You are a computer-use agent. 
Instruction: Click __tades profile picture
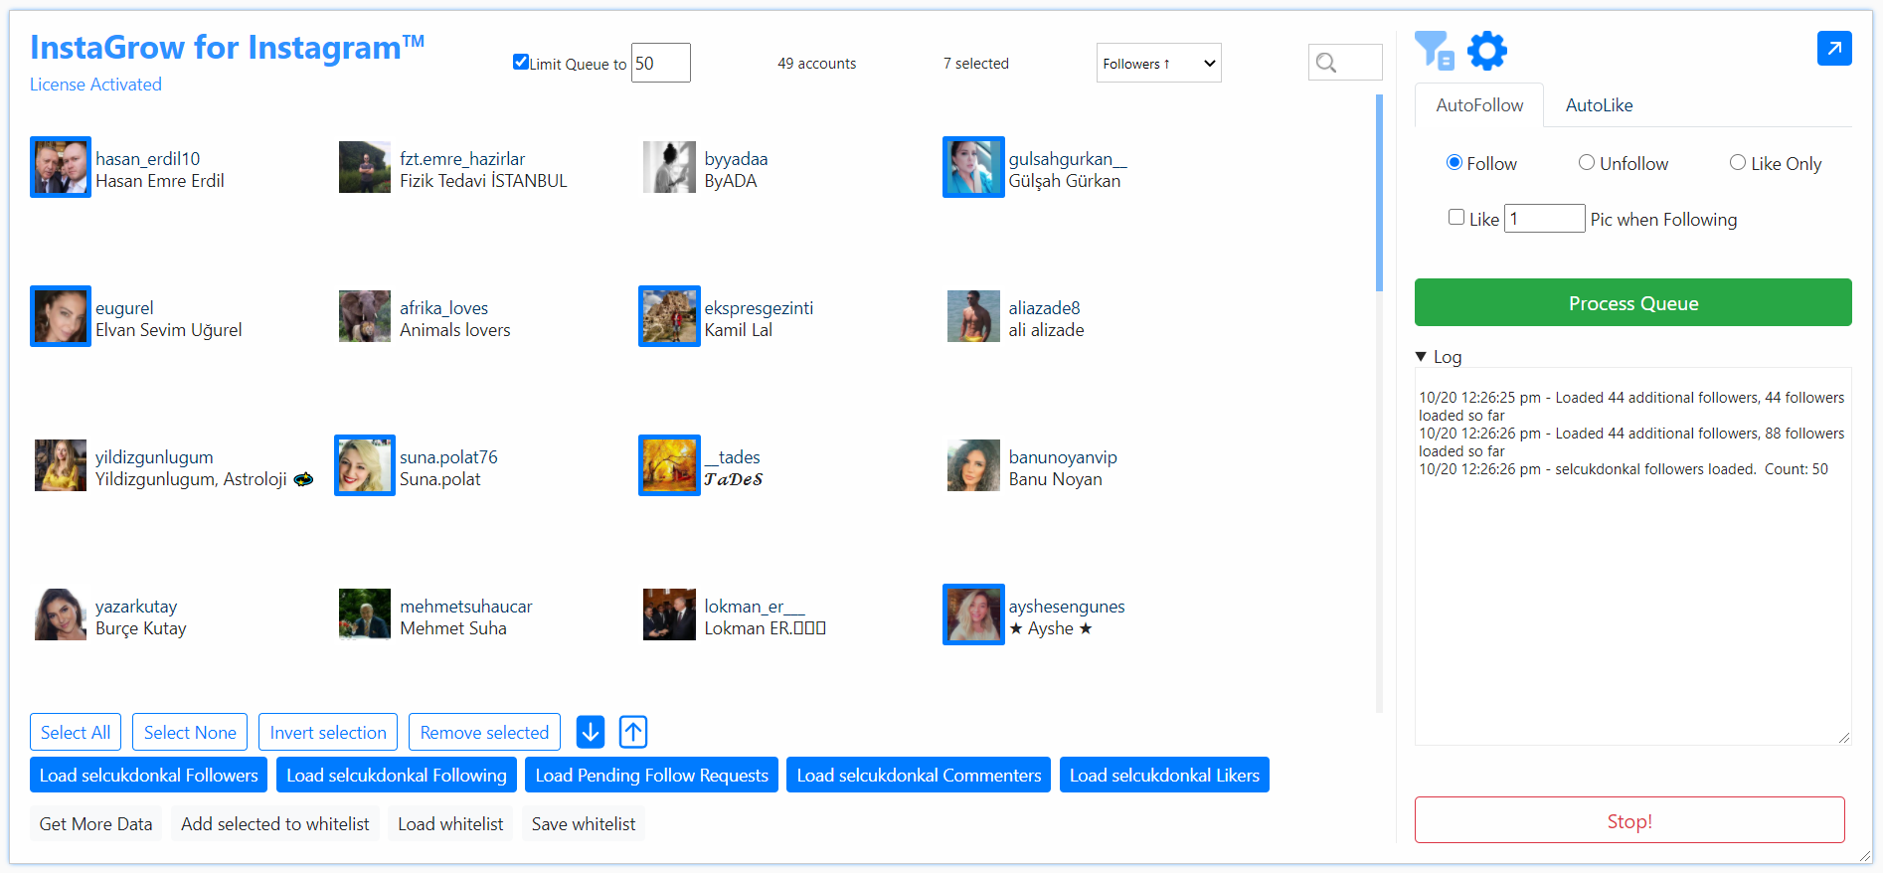click(669, 465)
